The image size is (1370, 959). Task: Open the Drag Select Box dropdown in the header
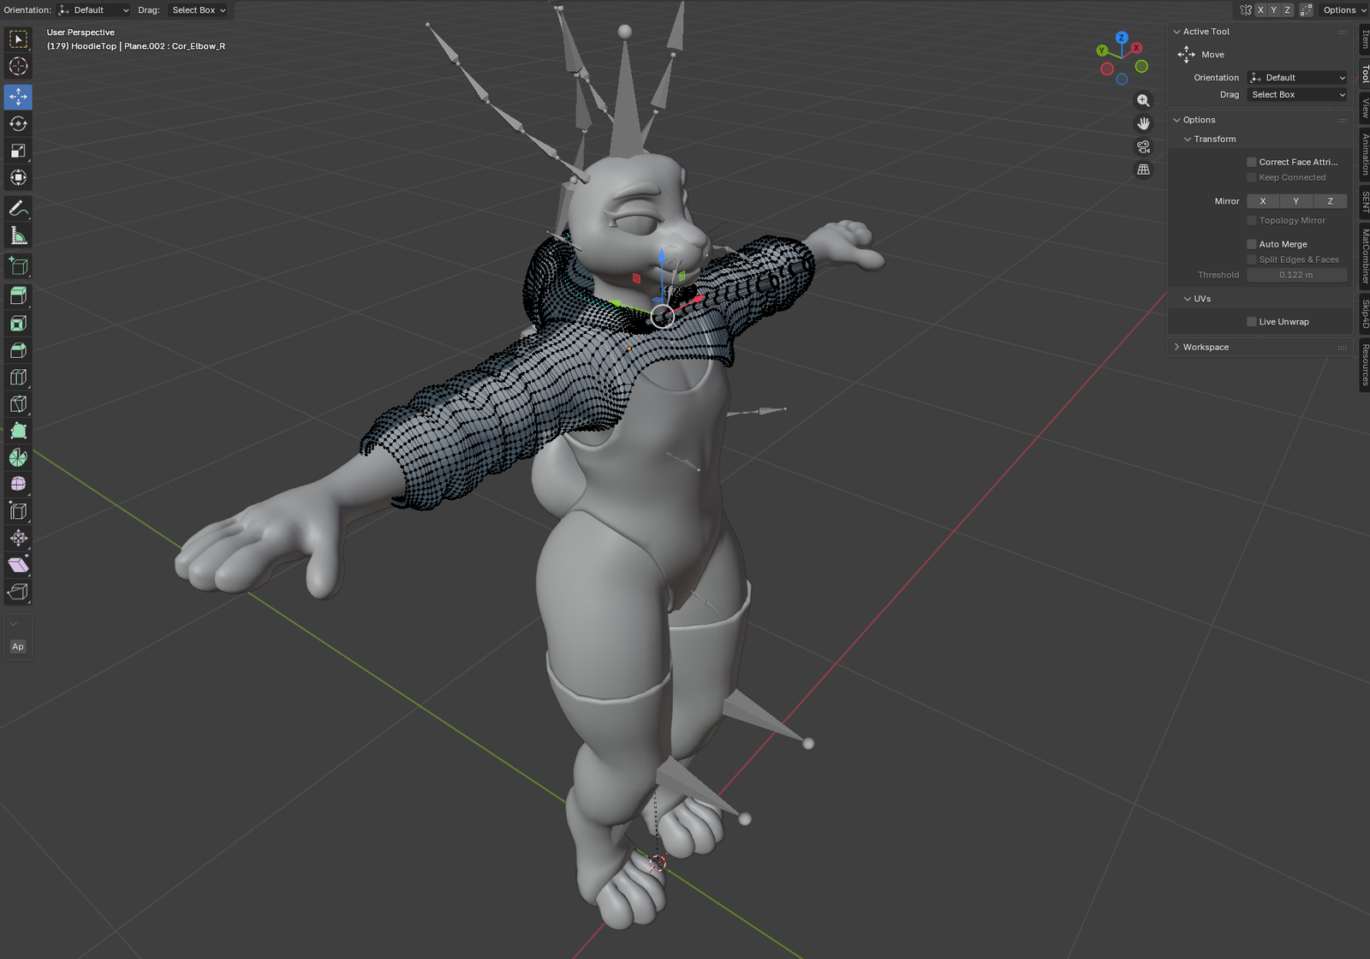tap(199, 10)
